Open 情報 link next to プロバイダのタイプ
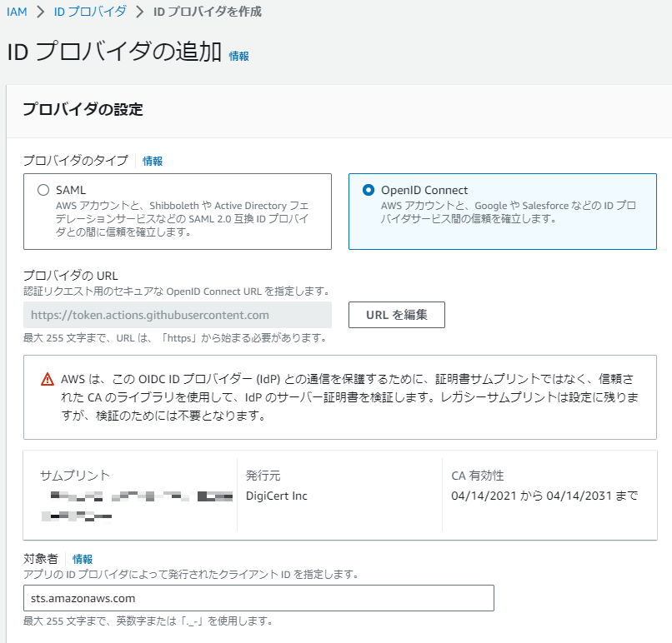 click(x=153, y=161)
